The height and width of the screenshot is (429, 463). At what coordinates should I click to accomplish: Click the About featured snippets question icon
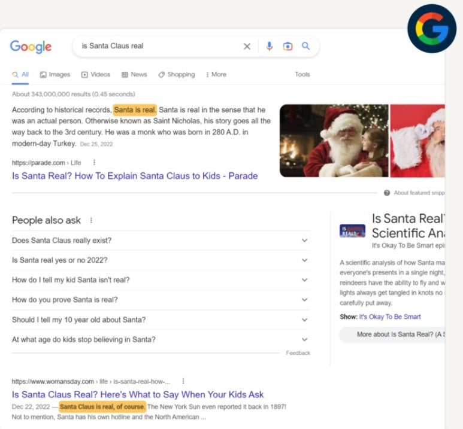click(x=387, y=193)
